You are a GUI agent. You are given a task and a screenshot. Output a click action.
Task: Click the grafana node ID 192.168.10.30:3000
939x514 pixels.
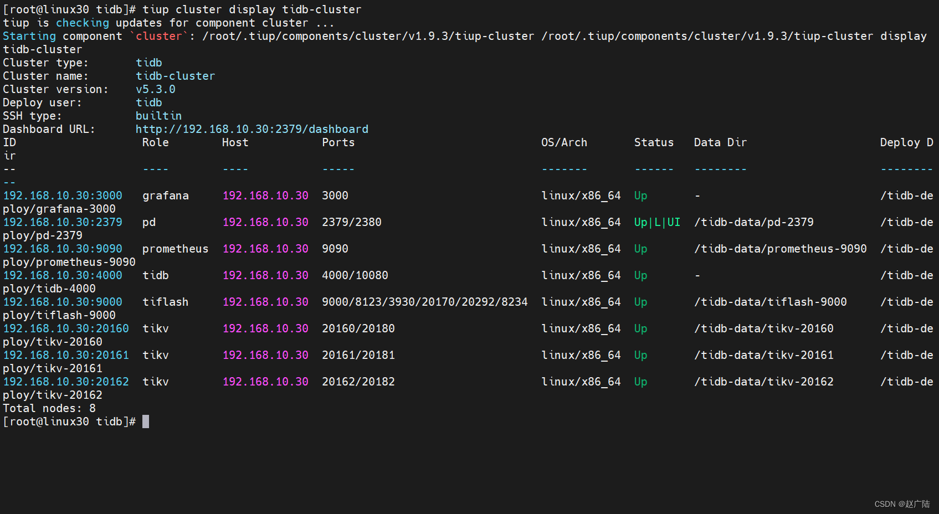click(x=63, y=196)
